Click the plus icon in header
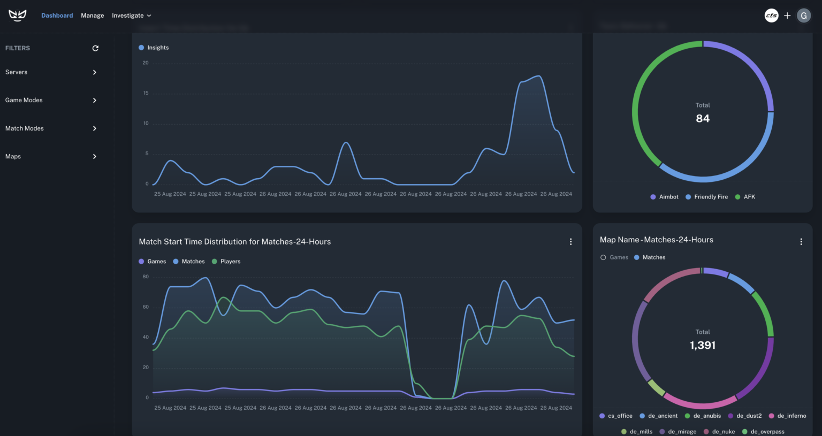Viewport: 822px width, 436px height. tap(787, 16)
